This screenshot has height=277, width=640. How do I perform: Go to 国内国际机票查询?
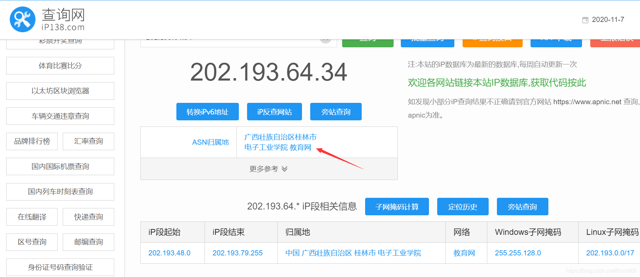point(60,166)
